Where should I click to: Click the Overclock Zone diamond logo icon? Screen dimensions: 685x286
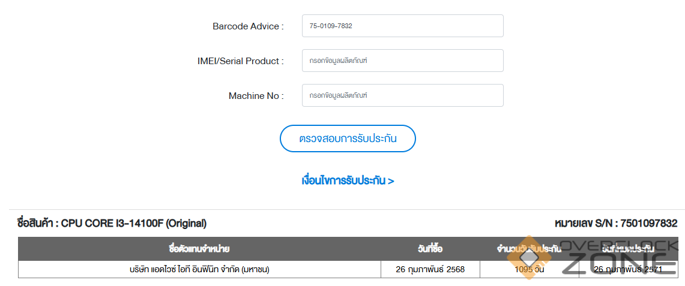pos(530,257)
